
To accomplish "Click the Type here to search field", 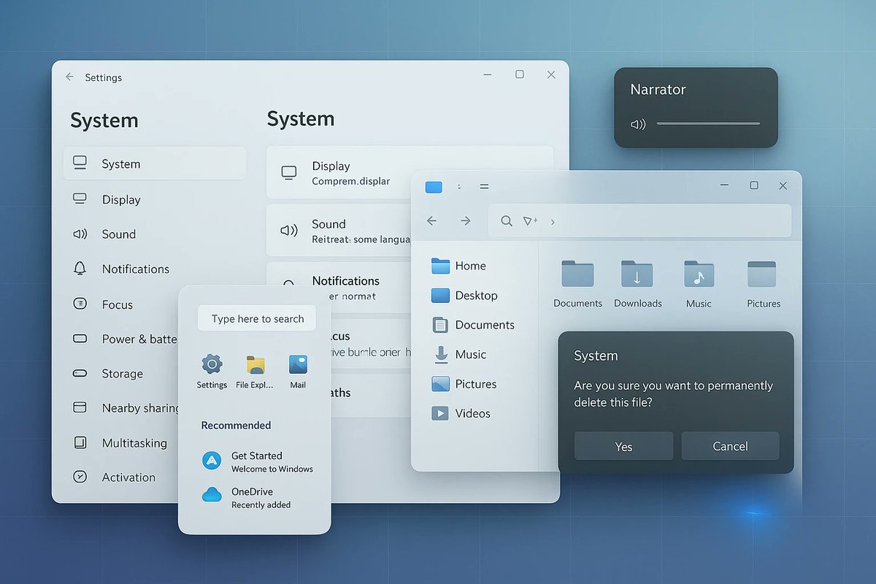I will tap(256, 318).
